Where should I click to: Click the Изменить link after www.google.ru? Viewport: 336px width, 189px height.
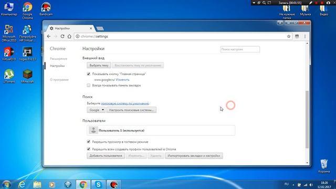[122, 80]
